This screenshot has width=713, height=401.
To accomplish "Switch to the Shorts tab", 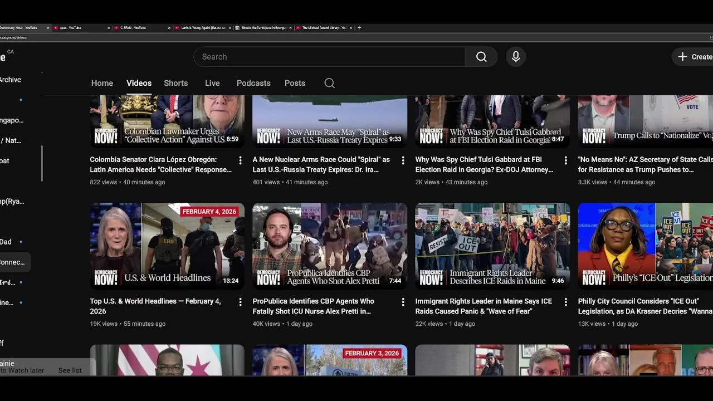I will [175, 83].
